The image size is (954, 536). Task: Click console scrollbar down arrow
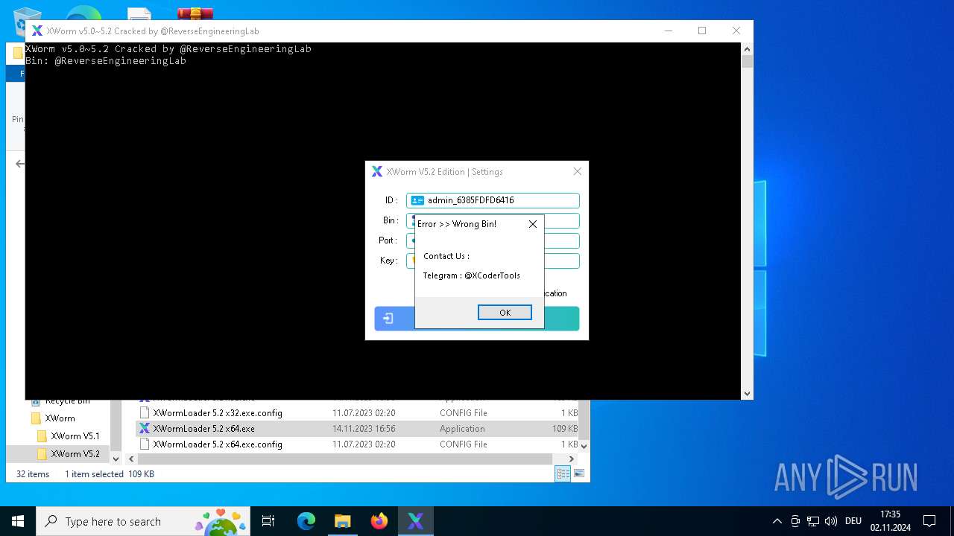click(747, 393)
